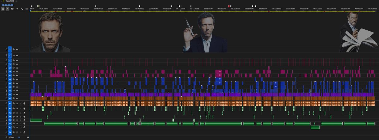The width and height of the screenshot is (379, 140).
Task: Click the voice-over microphone on A5
Action: [x=24, y=120]
